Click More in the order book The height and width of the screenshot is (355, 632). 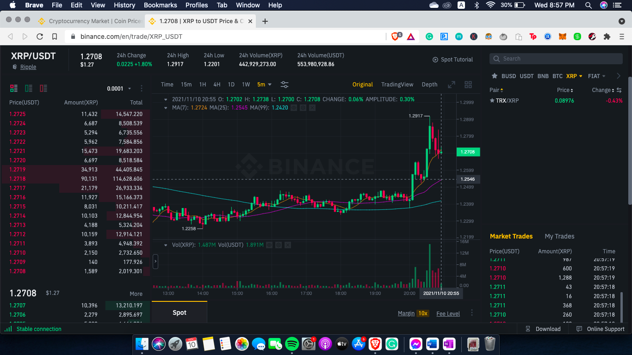point(136,294)
